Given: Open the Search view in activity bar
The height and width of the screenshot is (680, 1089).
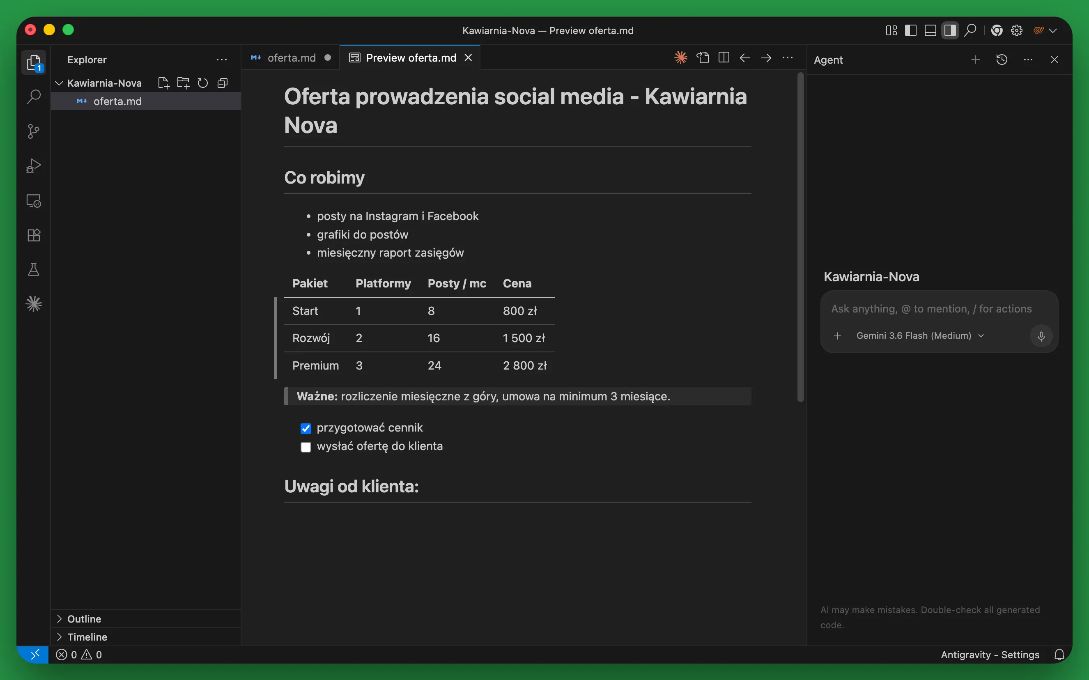Looking at the screenshot, I should 34,96.
